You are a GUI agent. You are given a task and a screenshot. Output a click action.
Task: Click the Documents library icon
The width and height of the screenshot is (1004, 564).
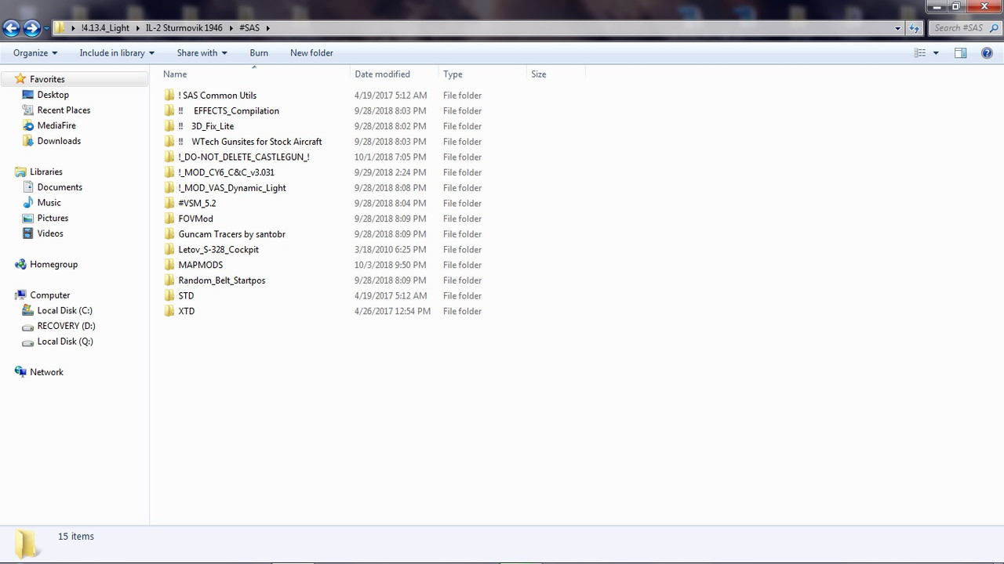pyautogui.click(x=27, y=187)
